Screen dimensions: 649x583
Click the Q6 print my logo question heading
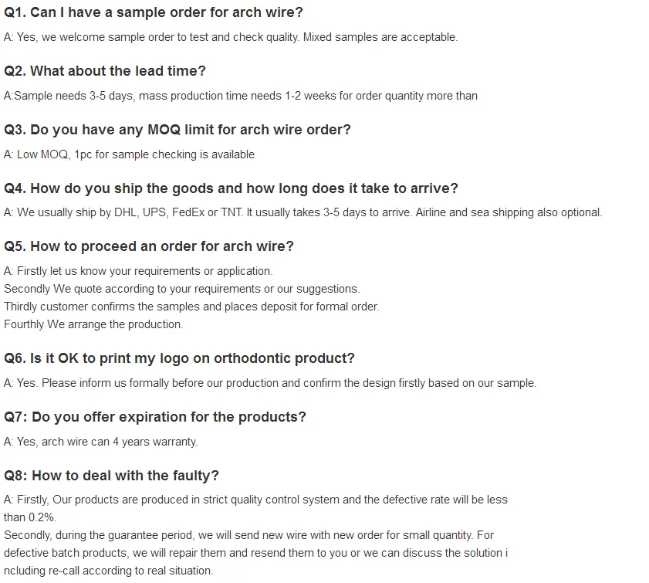[179, 358]
